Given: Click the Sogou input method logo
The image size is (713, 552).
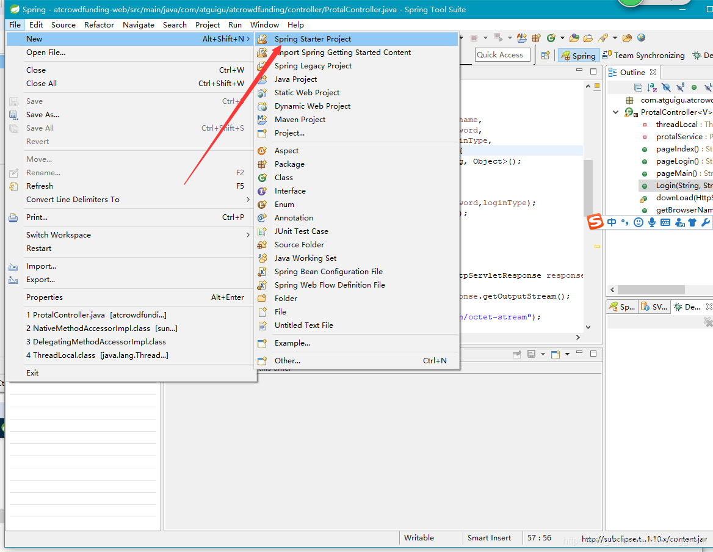Looking at the screenshot, I should pos(595,222).
